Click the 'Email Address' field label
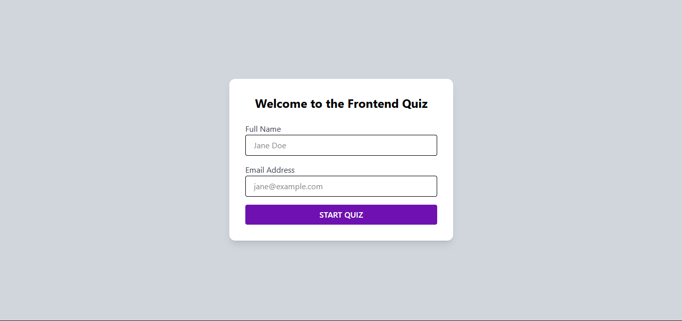Viewport: 682px width, 321px height. [x=270, y=170]
